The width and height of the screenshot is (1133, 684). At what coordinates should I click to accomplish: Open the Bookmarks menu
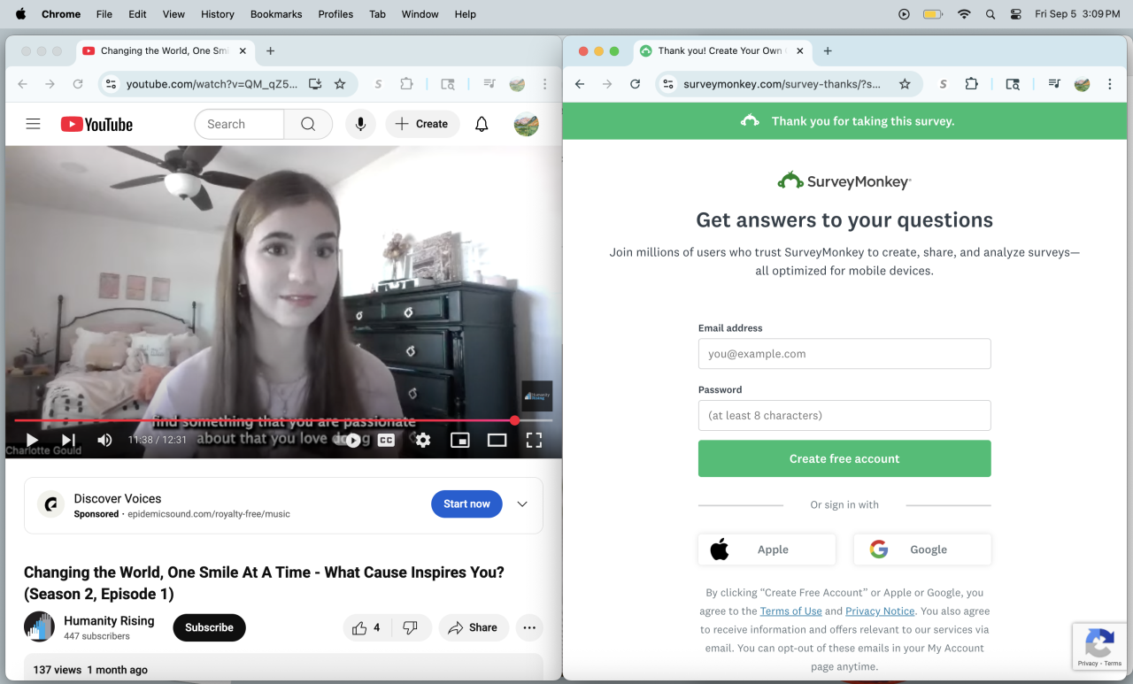tap(276, 14)
